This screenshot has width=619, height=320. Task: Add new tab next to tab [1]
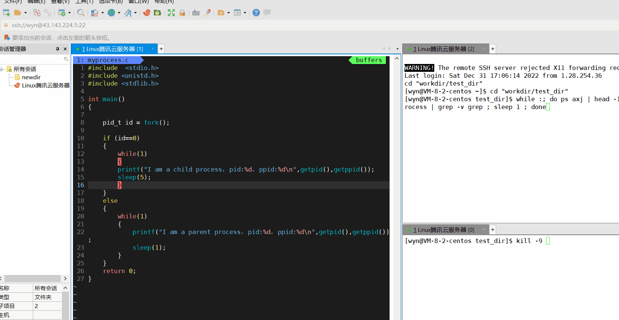[161, 49]
